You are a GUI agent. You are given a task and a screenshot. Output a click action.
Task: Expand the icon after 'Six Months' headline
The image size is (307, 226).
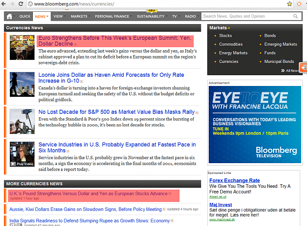tap(68, 151)
